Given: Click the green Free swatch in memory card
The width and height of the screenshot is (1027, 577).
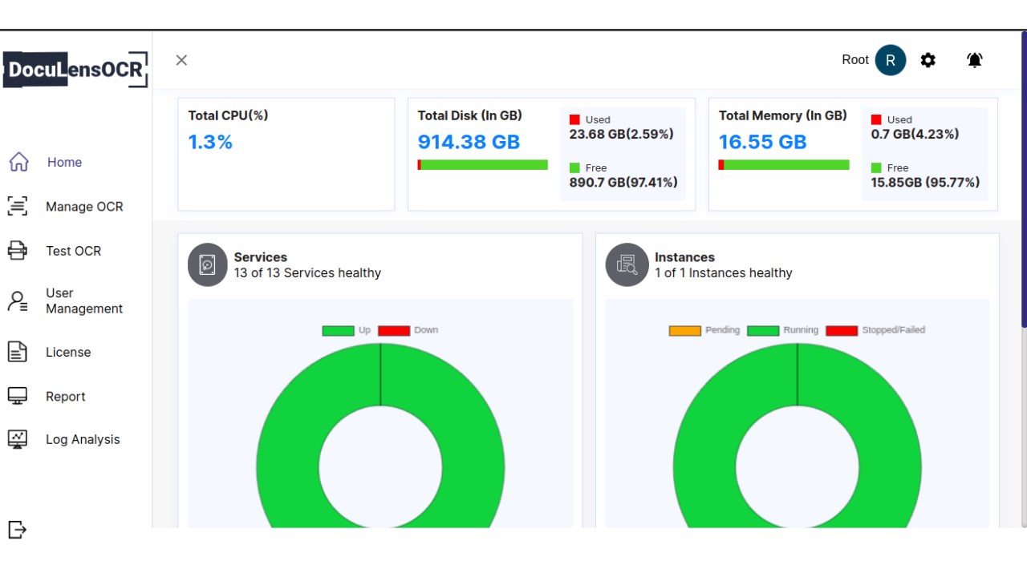Looking at the screenshot, I should point(876,167).
